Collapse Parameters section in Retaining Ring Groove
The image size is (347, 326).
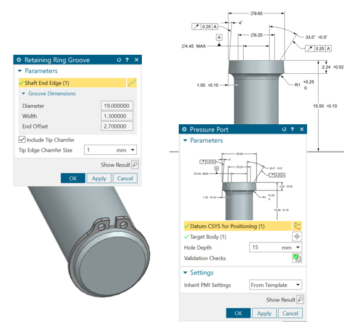[x=20, y=71]
